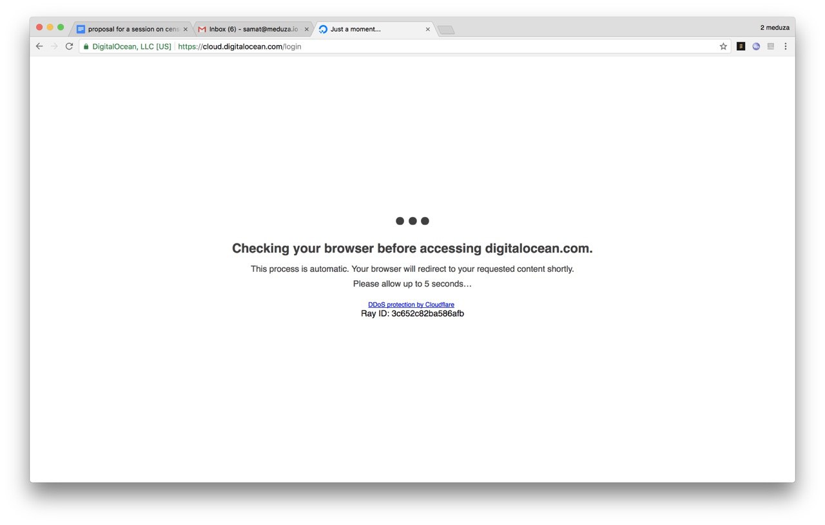Open a new tab with the new-tab button
The width and height of the screenshot is (825, 525).
(445, 30)
